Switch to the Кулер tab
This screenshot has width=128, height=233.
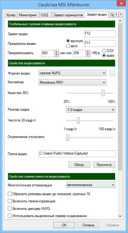pyautogui.click(x=11, y=15)
